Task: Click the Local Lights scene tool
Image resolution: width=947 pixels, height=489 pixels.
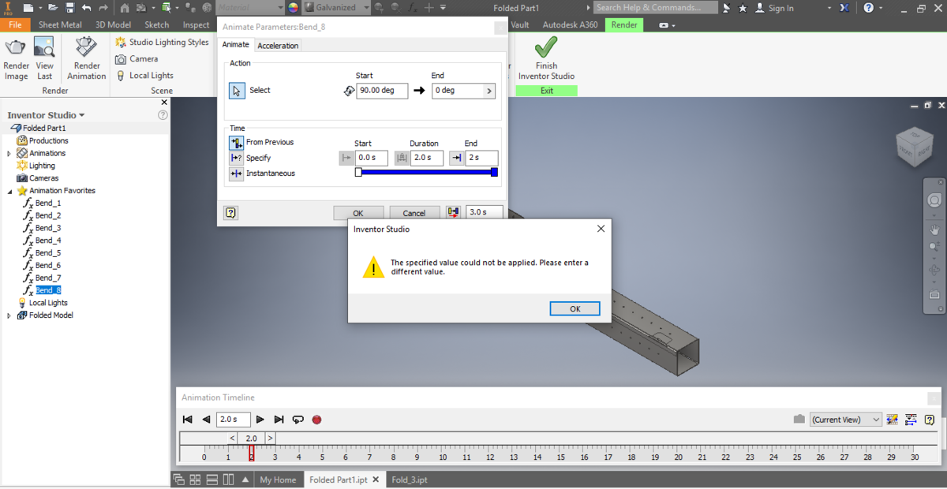Action: 144,76
